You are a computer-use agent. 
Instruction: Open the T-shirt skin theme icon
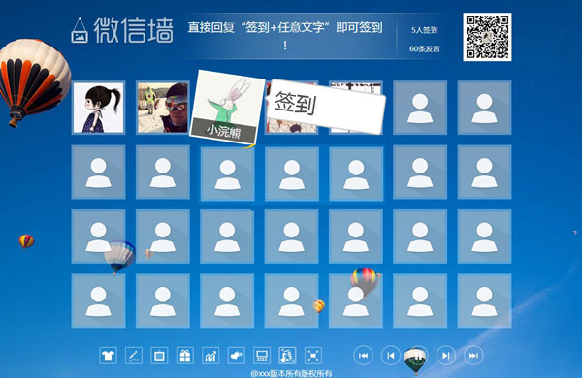point(108,356)
